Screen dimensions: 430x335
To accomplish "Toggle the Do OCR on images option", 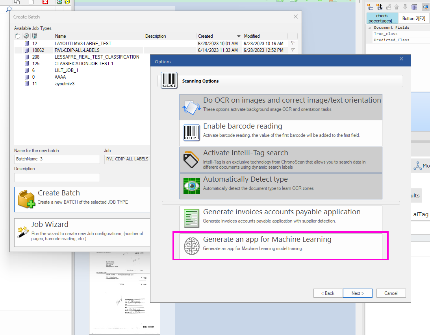I will point(281,107).
